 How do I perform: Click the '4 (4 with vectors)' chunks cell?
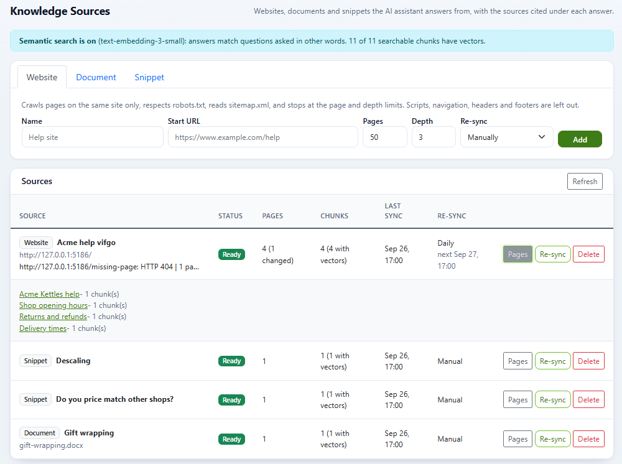click(335, 254)
